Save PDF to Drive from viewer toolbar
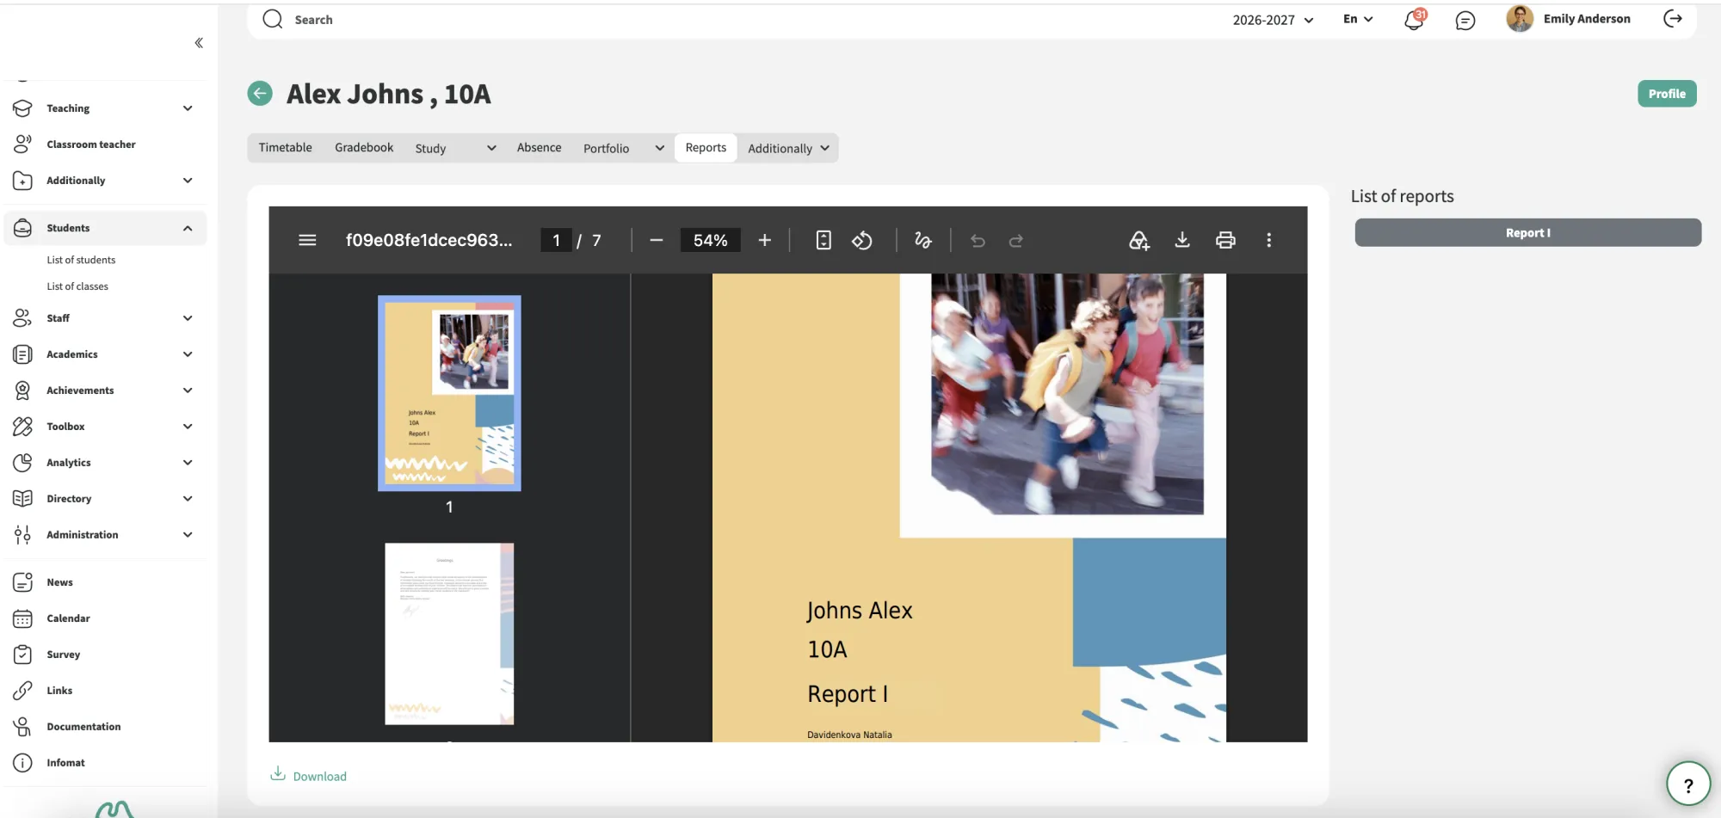The image size is (1721, 818). pos(1139,240)
